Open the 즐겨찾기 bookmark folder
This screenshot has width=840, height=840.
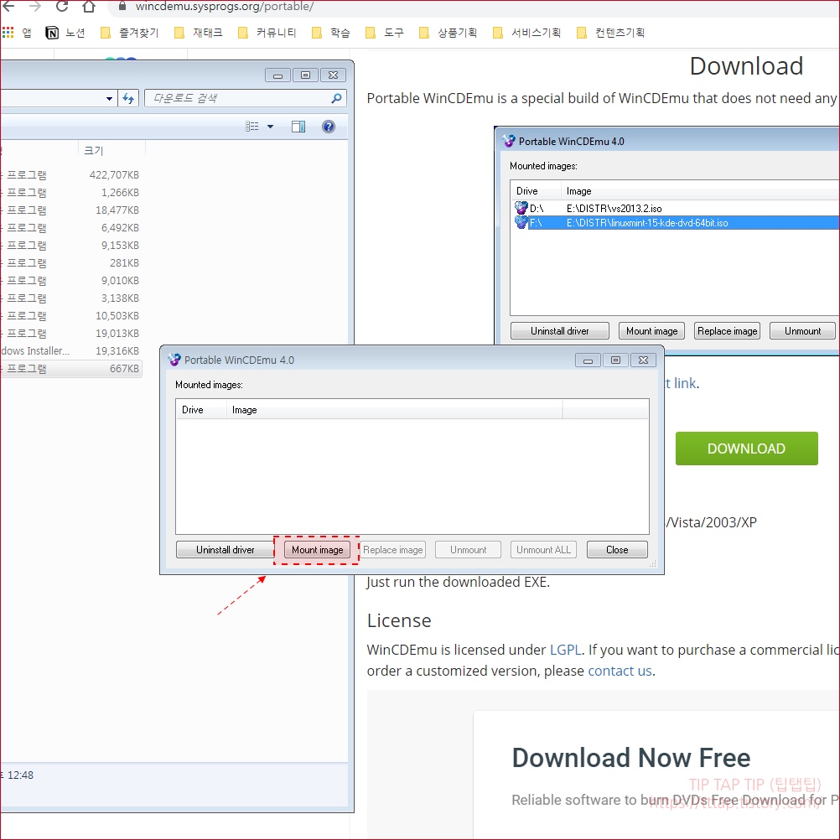click(x=130, y=33)
